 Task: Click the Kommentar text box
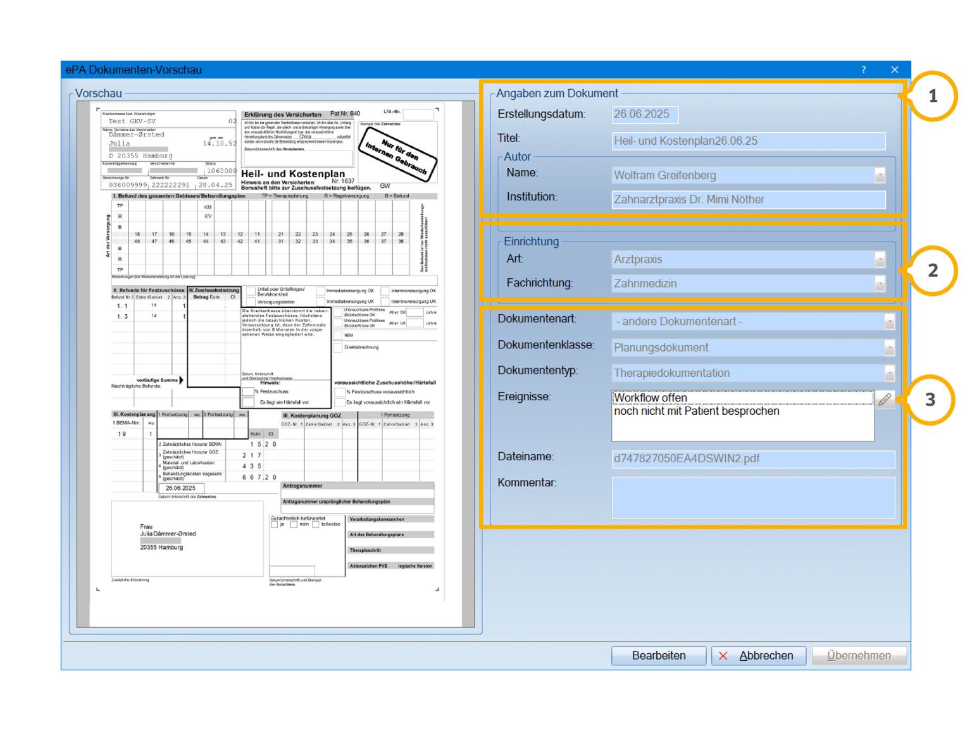click(x=753, y=498)
